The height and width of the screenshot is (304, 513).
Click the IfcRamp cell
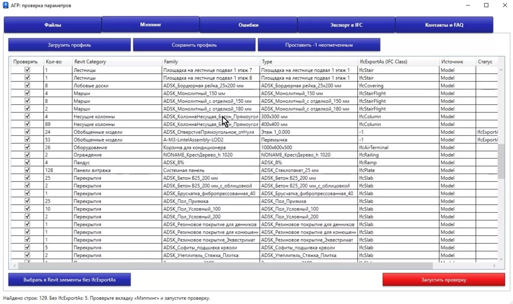(x=398, y=163)
